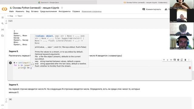The height and width of the screenshot is (109, 194).
Task: Click the Drive icon before notebook title
Action: click(11, 8)
